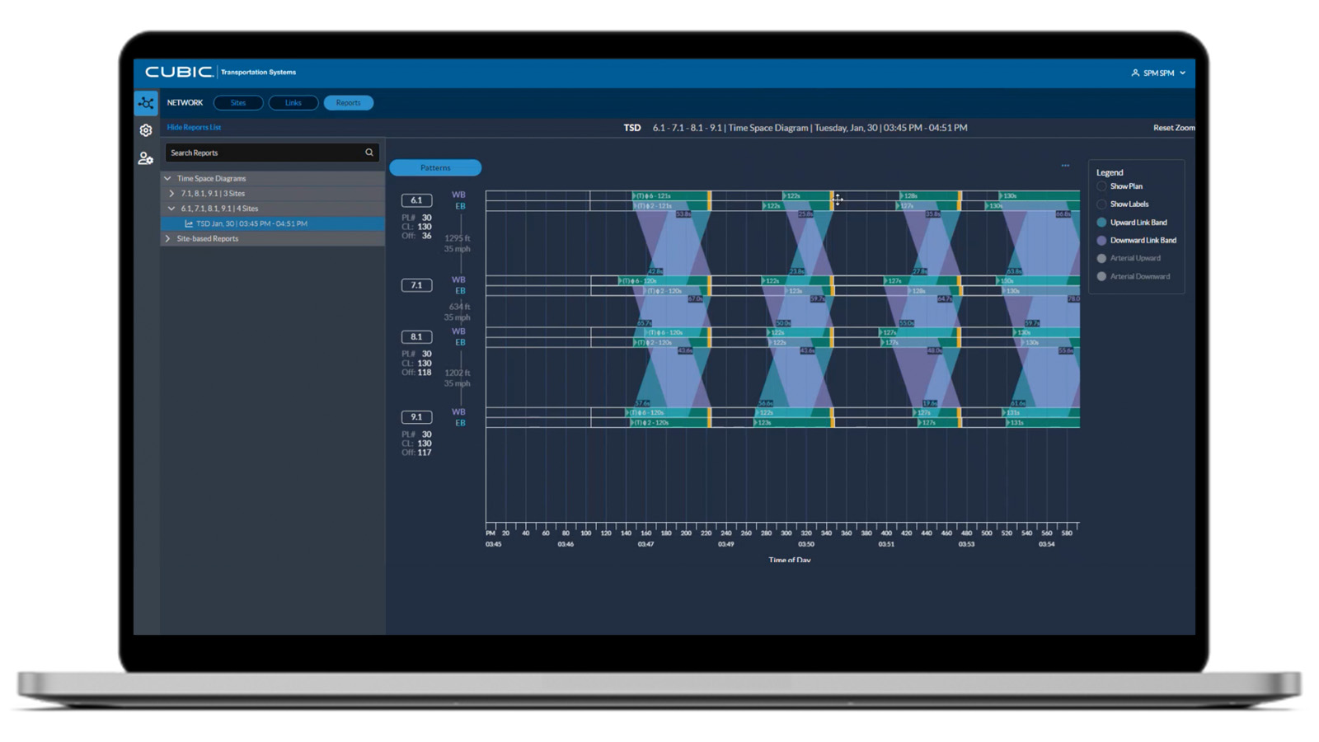The width and height of the screenshot is (1319, 742).
Task: Click the user management icon in the sidebar
Action: click(146, 158)
